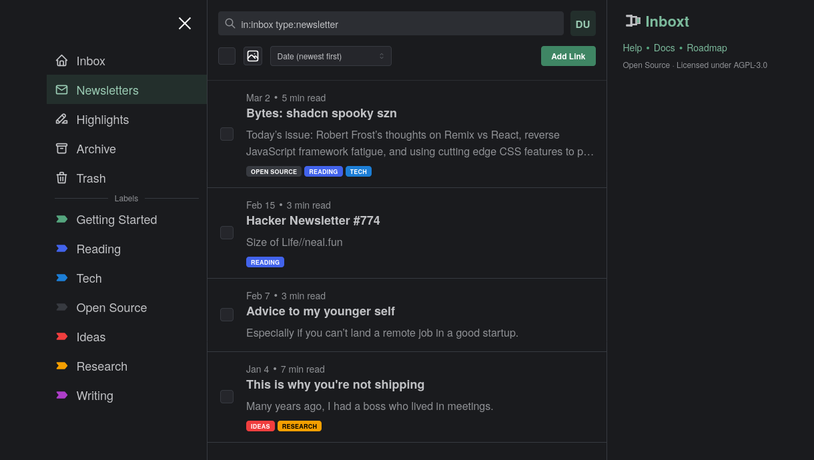Click the red IDEAS tag badge
Viewport: 814px width, 460px height.
pos(260,426)
